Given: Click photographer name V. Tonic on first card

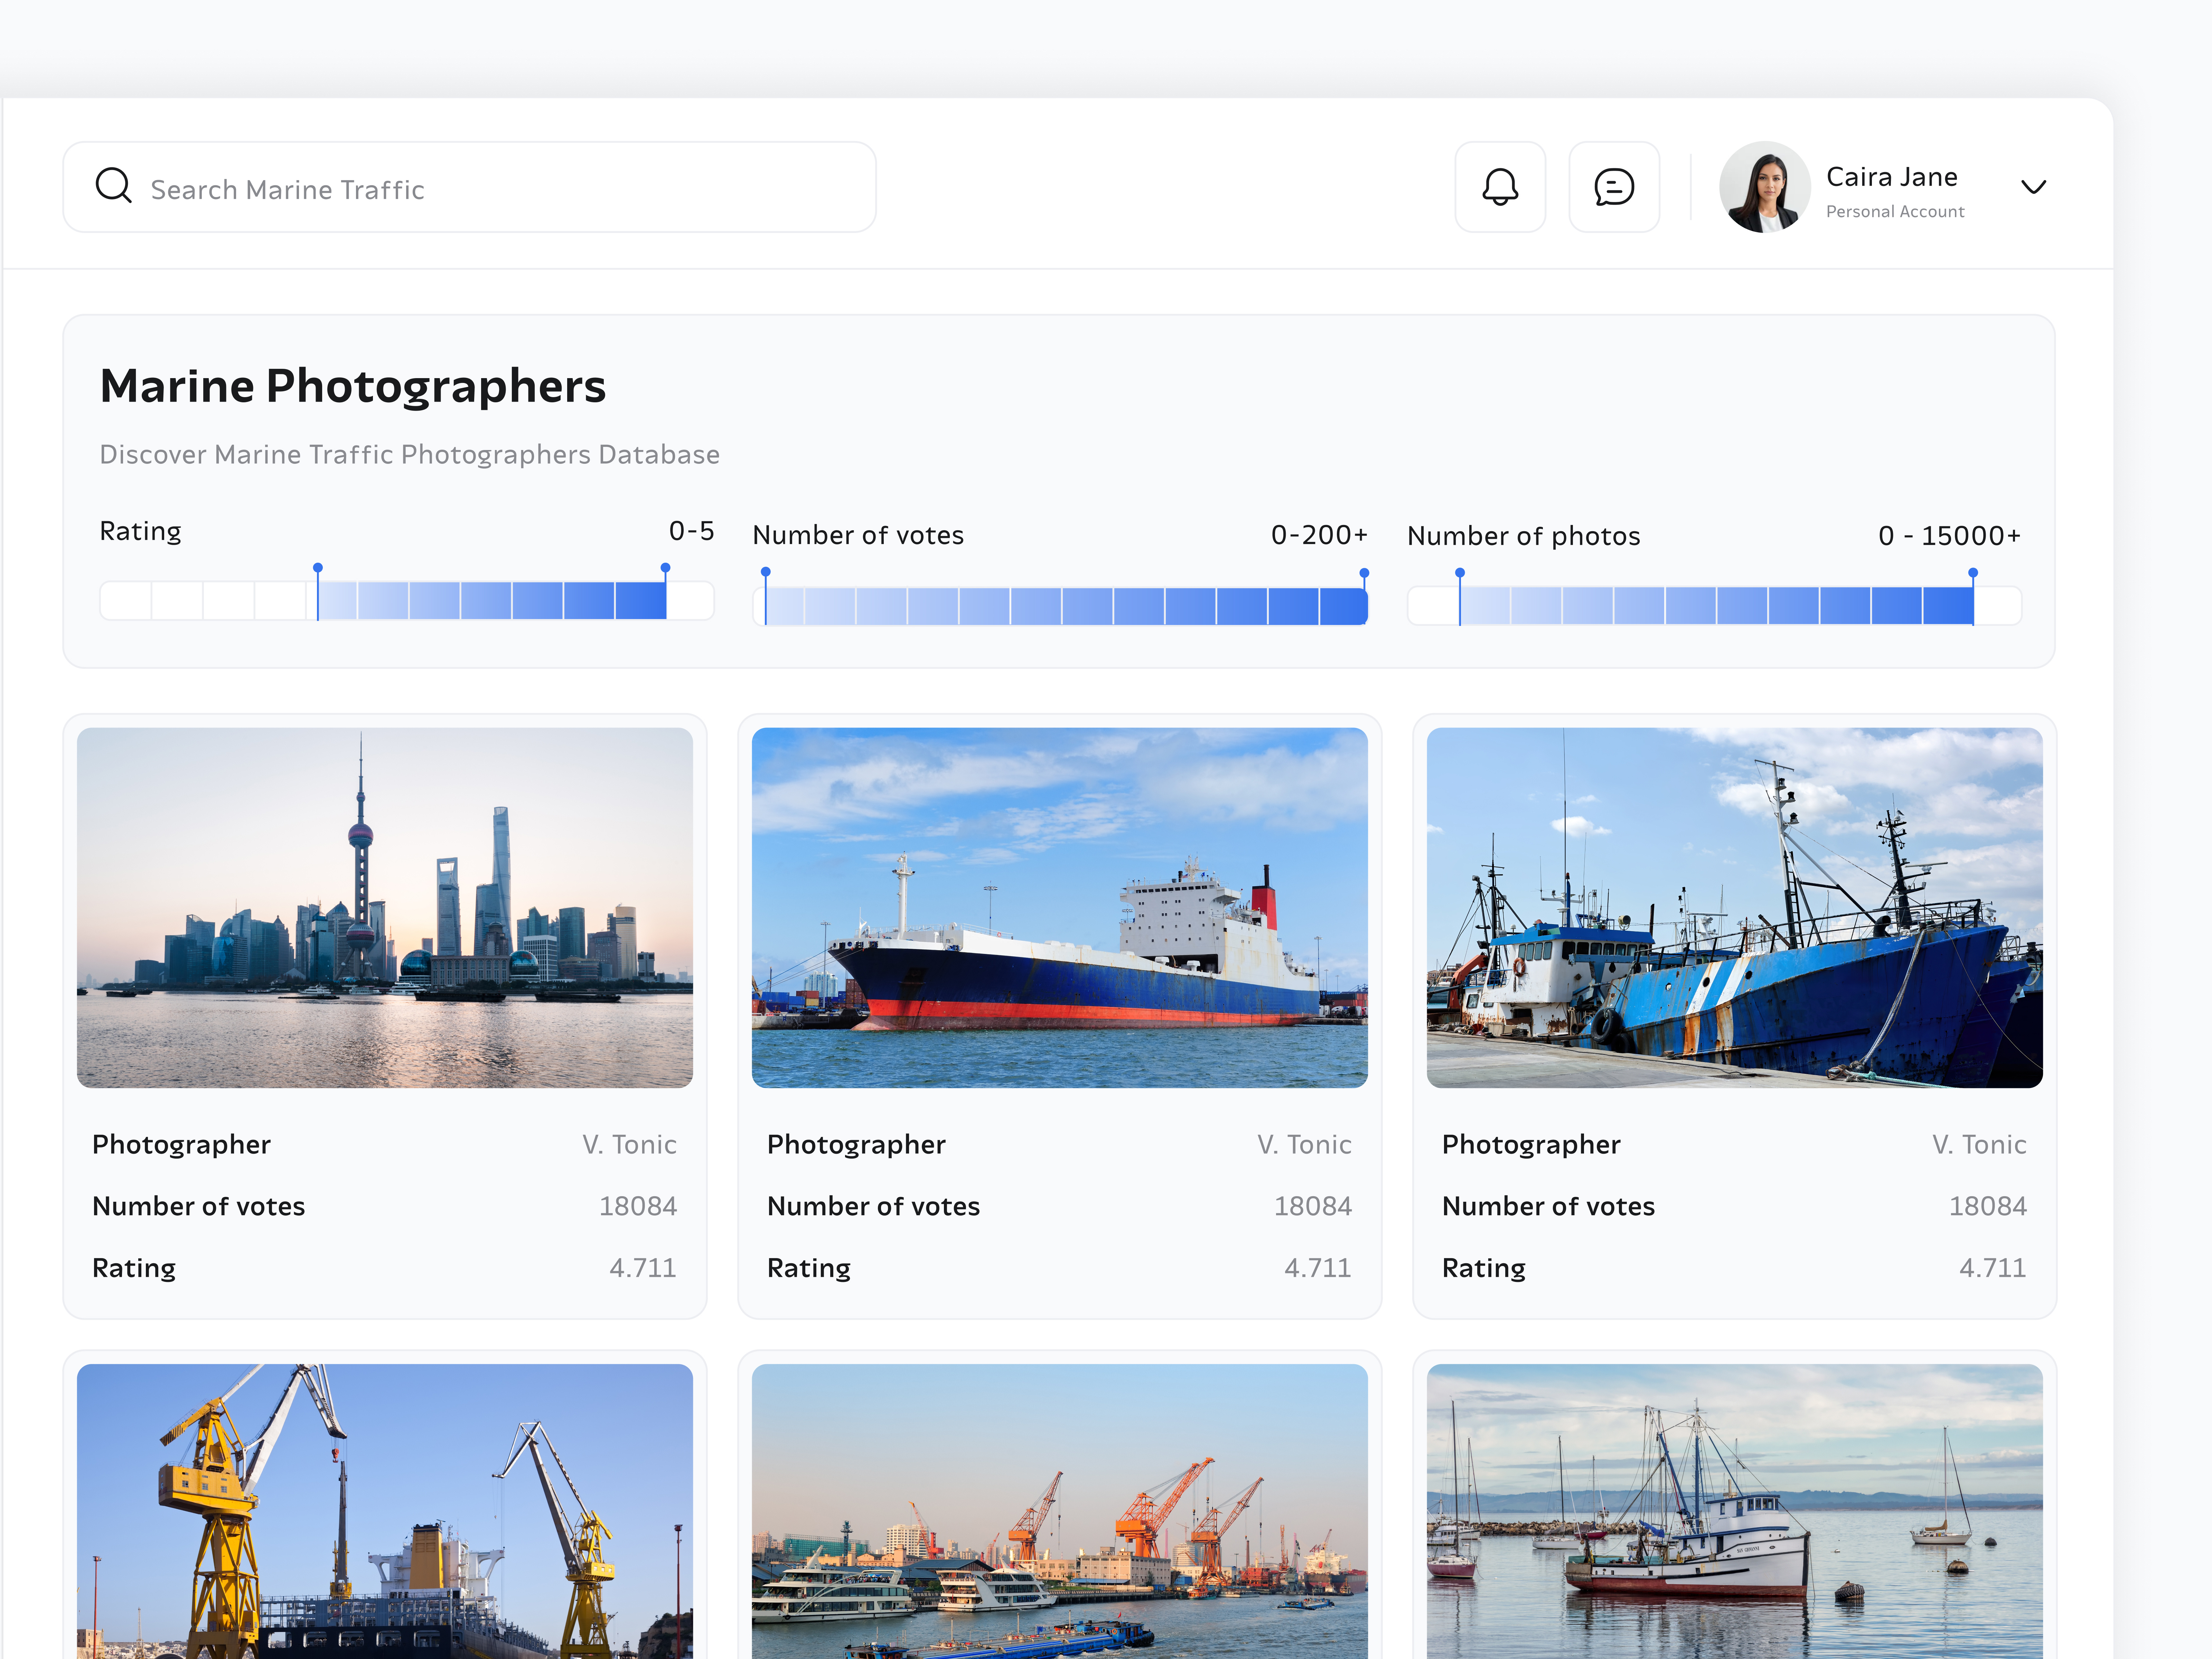Looking at the screenshot, I should [x=629, y=1144].
